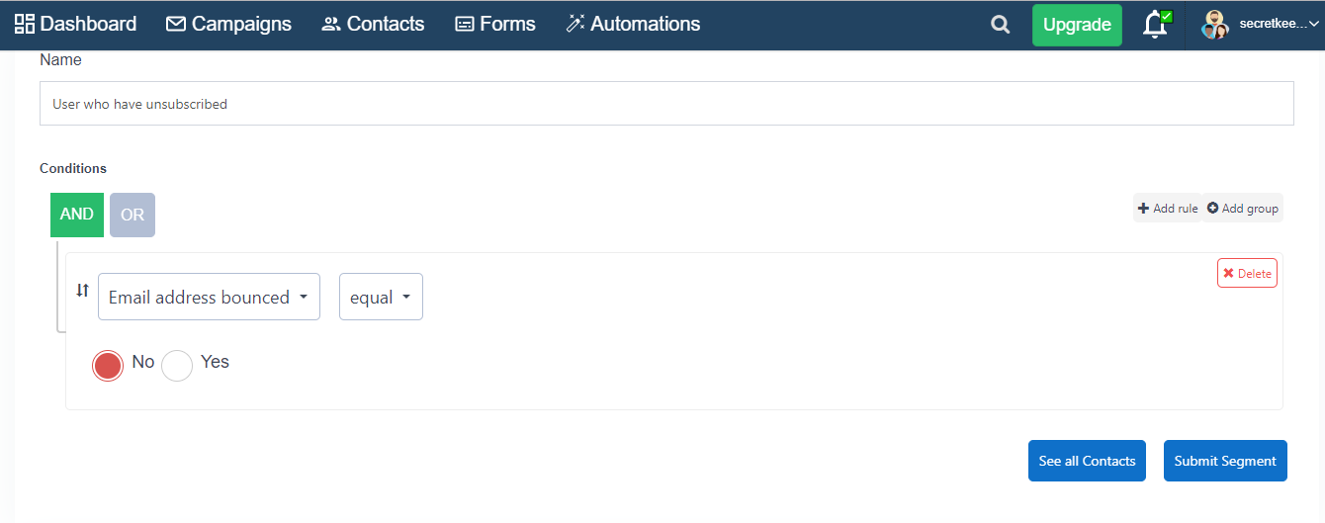
Task: Set condition logic to AND
Action: pyautogui.click(x=77, y=215)
